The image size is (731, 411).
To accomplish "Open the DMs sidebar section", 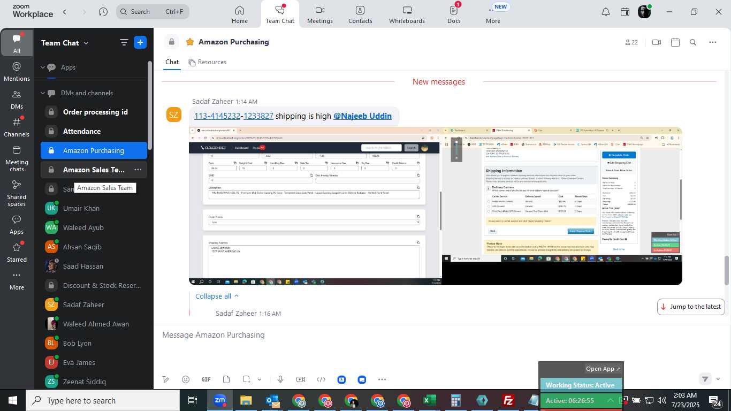I will point(17,100).
